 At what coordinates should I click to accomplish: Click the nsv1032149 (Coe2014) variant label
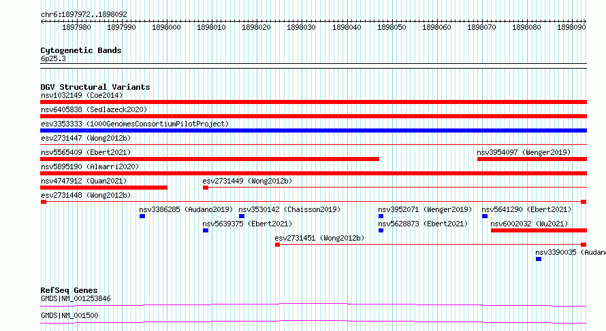point(82,95)
